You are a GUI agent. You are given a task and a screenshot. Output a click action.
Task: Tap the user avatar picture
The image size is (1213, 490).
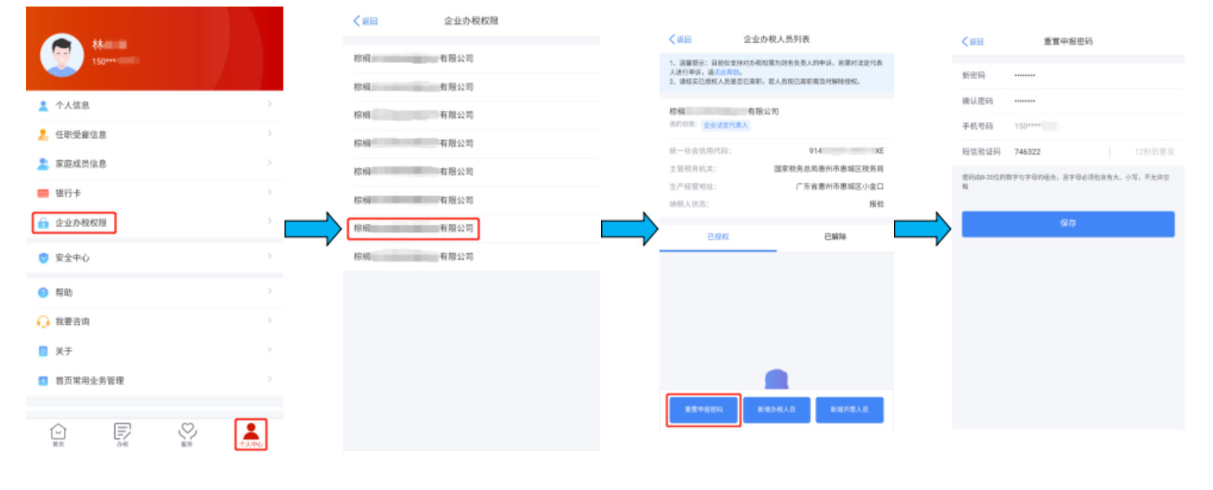click(61, 55)
